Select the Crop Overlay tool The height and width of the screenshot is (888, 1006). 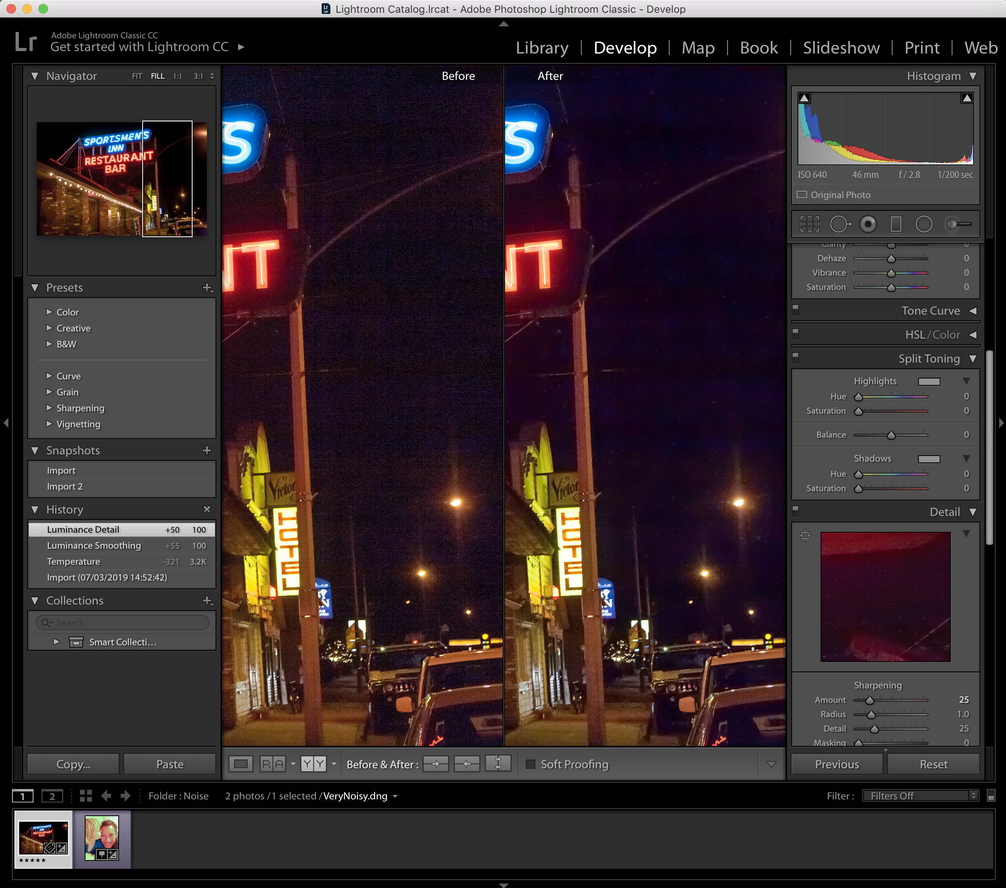pyautogui.click(x=809, y=224)
